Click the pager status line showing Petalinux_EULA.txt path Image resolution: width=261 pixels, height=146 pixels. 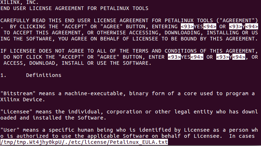click(x=84, y=142)
